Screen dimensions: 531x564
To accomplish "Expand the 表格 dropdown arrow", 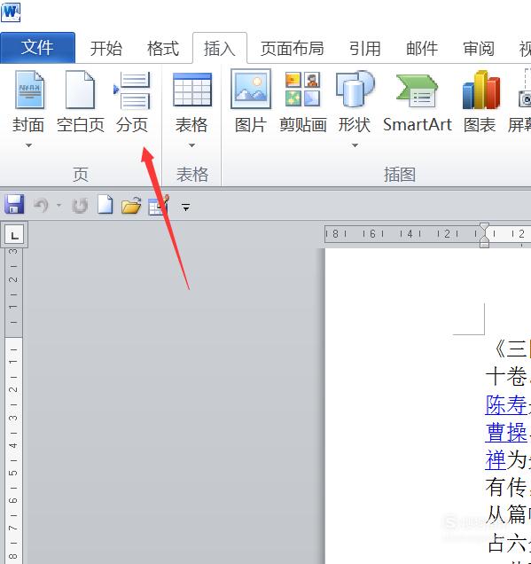I will (192, 145).
